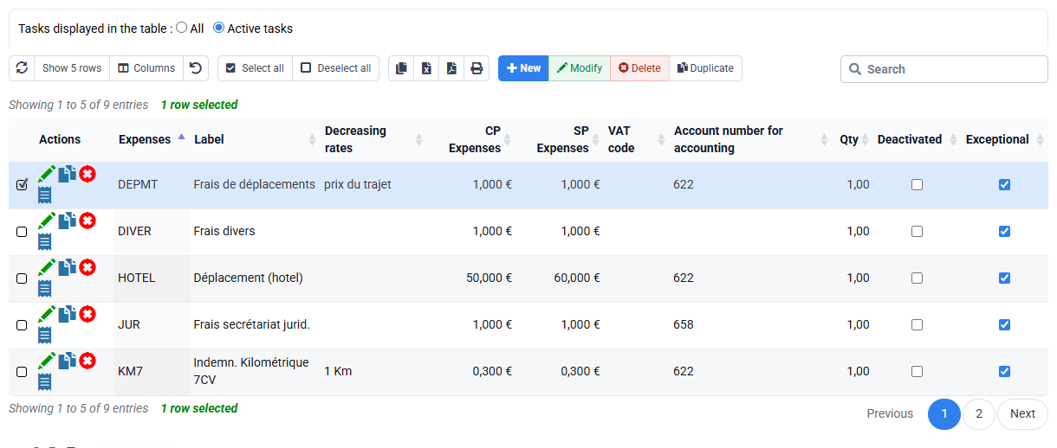
Task: Focus the Search input field
Action: click(x=944, y=69)
